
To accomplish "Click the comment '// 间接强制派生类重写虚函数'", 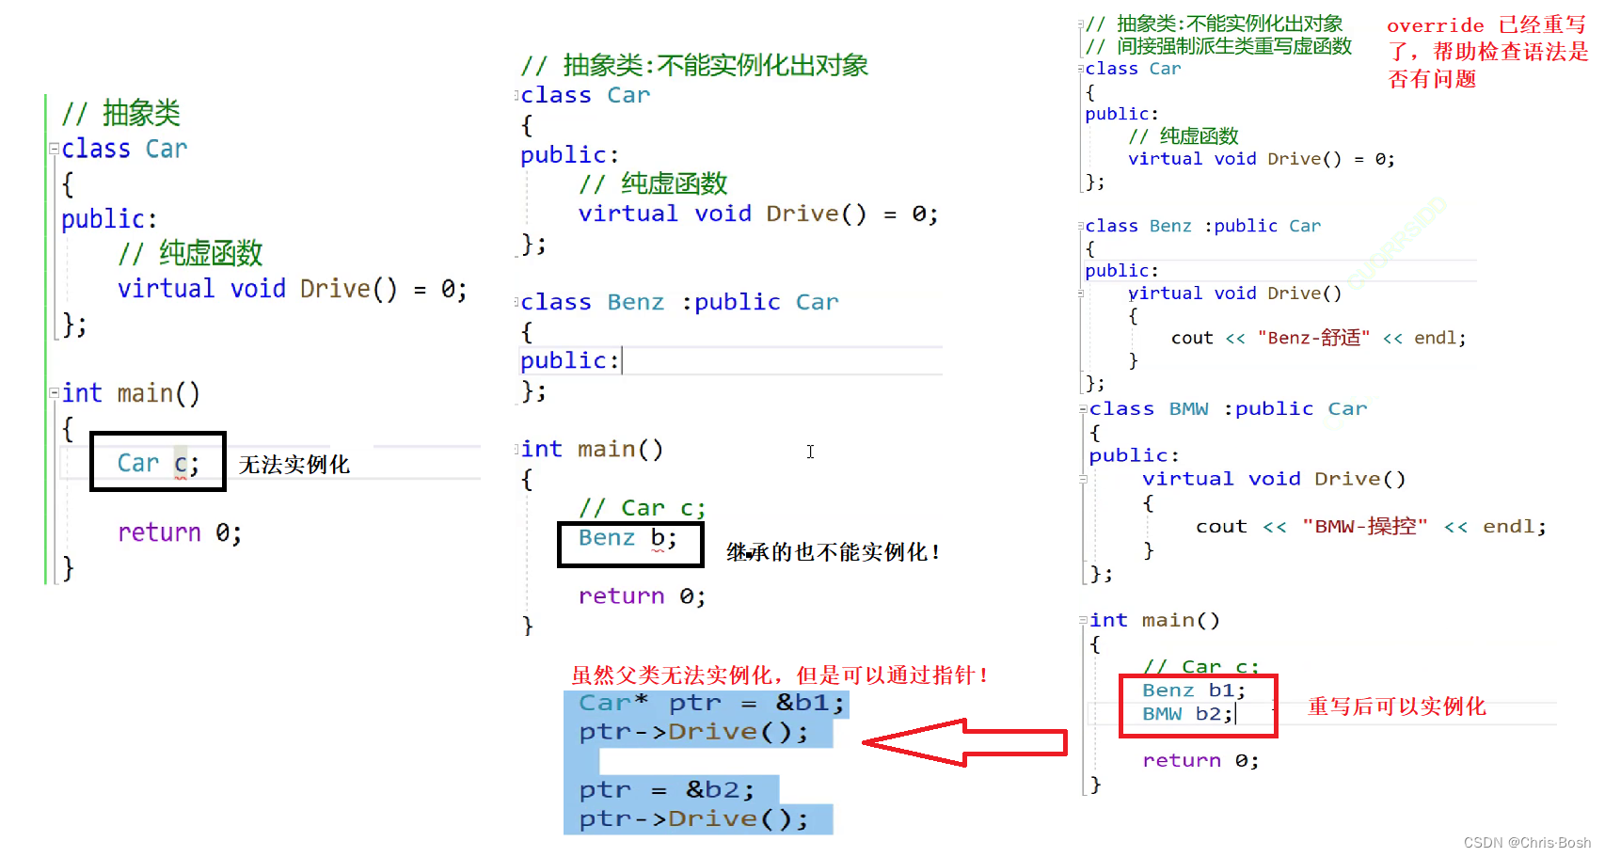I will [1218, 46].
